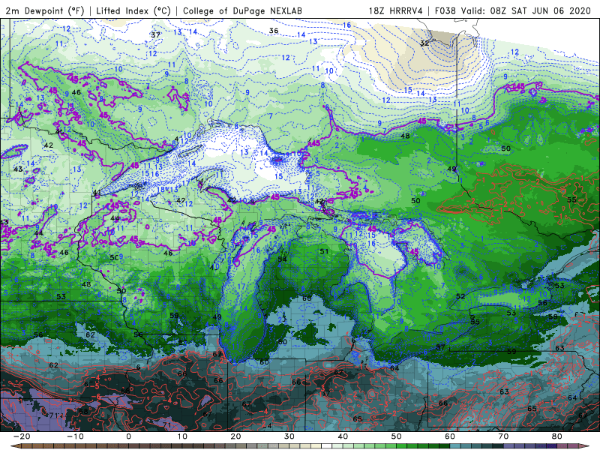This screenshot has height=450, width=600.
Task: Click the 70 label below the color scale
Action: click(x=503, y=436)
